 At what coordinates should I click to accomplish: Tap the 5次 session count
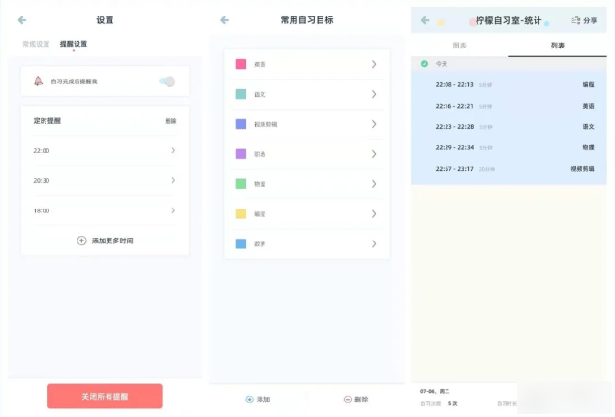click(x=453, y=403)
